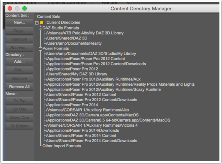Select Poser Formats tree item
Viewport: 222px width, 164px height.
point(55,48)
